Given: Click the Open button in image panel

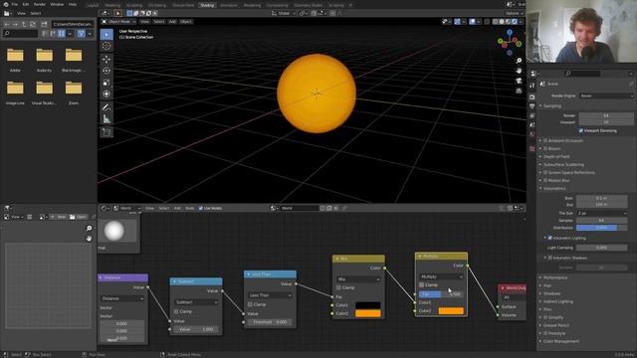Looking at the screenshot, I should (x=78, y=217).
